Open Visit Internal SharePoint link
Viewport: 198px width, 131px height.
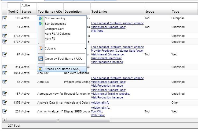click(x=106, y=58)
